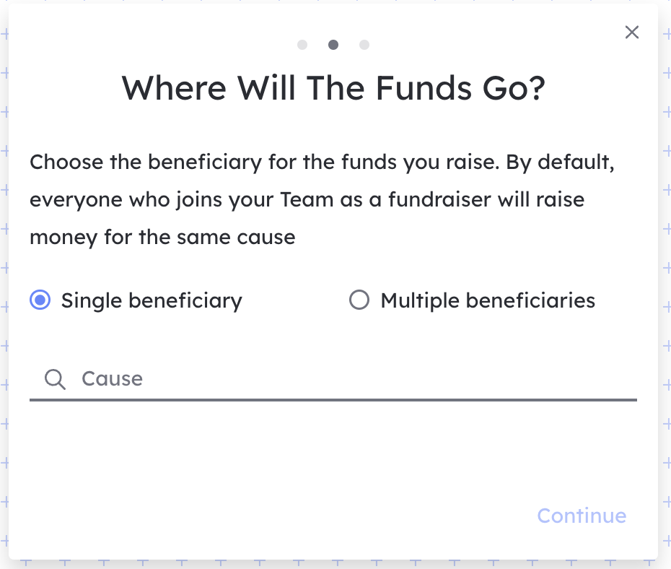Select the Multiple beneficiaries radio button
Image resolution: width=671 pixels, height=569 pixels.
tap(359, 300)
